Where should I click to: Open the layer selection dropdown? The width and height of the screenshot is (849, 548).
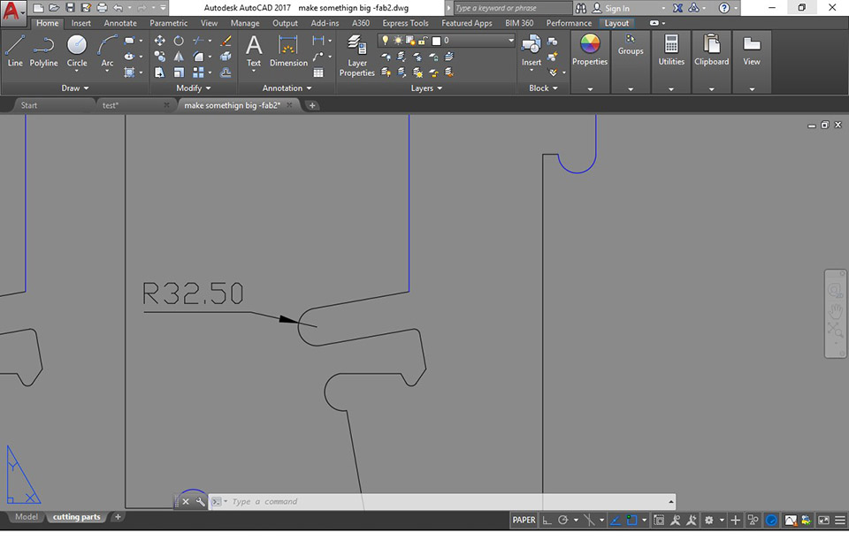(x=510, y=40)
